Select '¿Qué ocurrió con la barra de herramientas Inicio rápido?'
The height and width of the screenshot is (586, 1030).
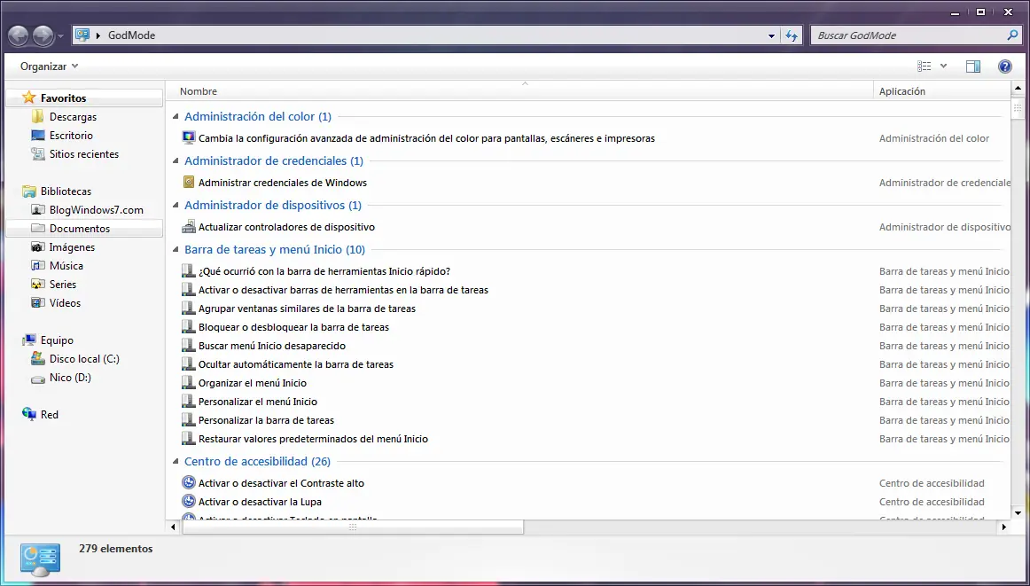[x=324, y=271]
